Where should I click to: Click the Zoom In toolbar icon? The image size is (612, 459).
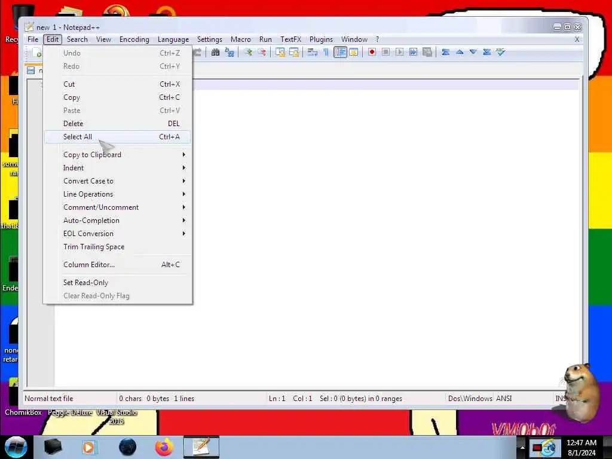pos(248,53)
